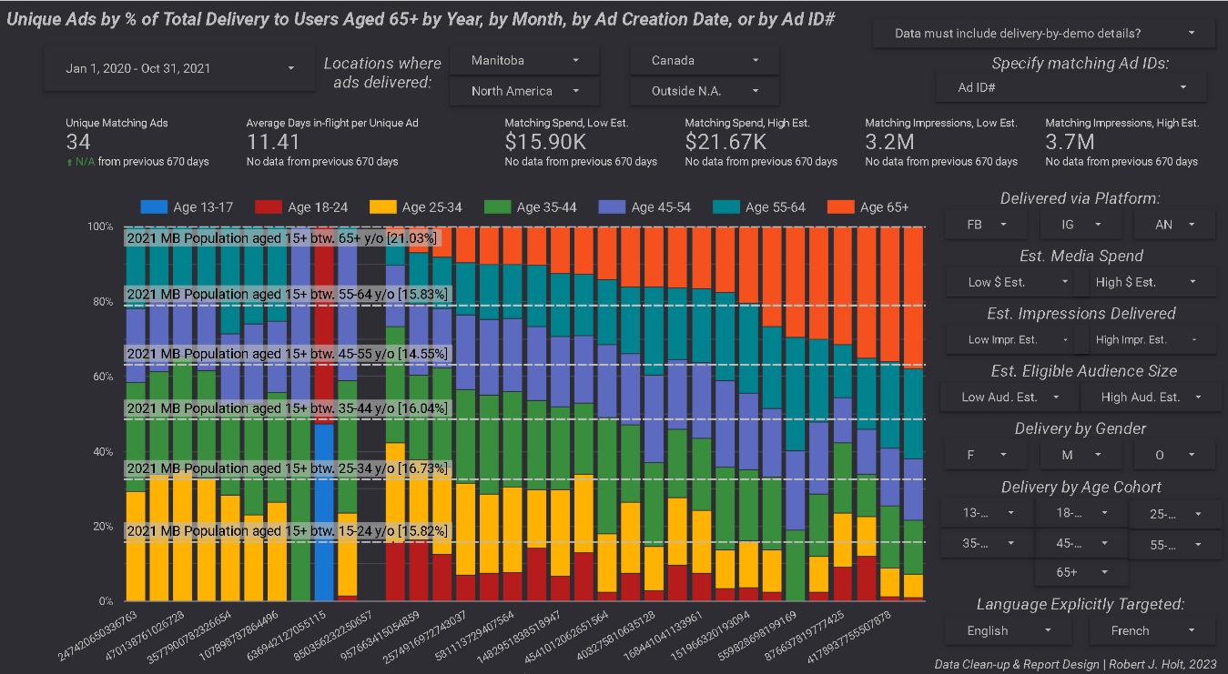Expand the gender F filter

[x=986, y=454]
